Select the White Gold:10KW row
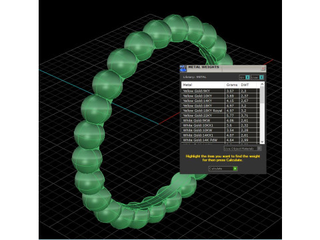The image size is (320, 240). click(x=221, y=130)
